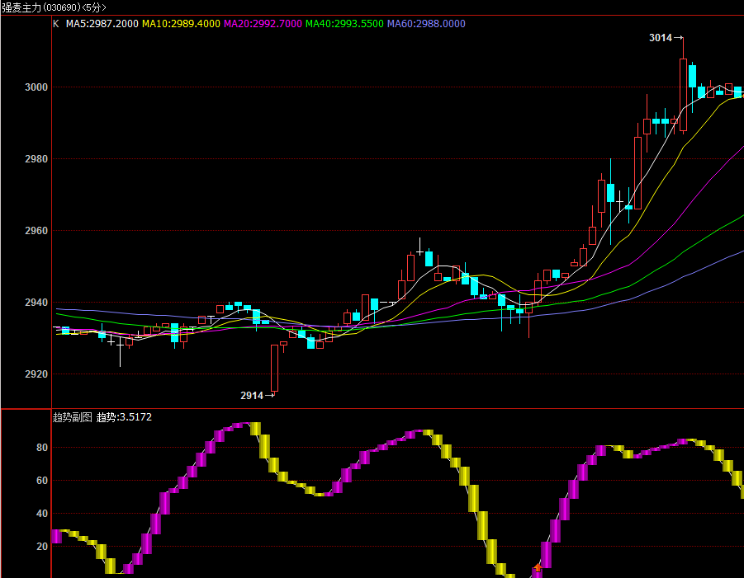744x578 pixels.
Task: Click the 2914 low price marker
Action: pyautogui.click(x=257, y=395)
